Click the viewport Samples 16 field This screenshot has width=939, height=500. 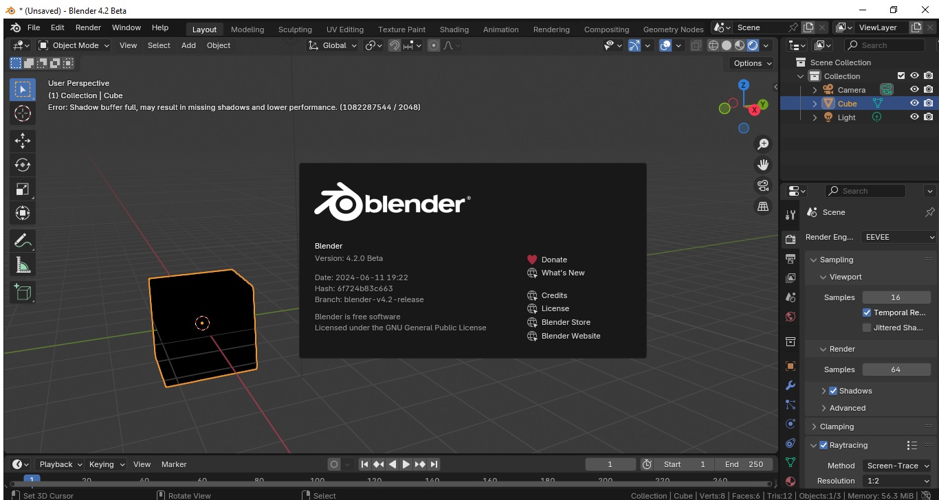click(896, 297)
